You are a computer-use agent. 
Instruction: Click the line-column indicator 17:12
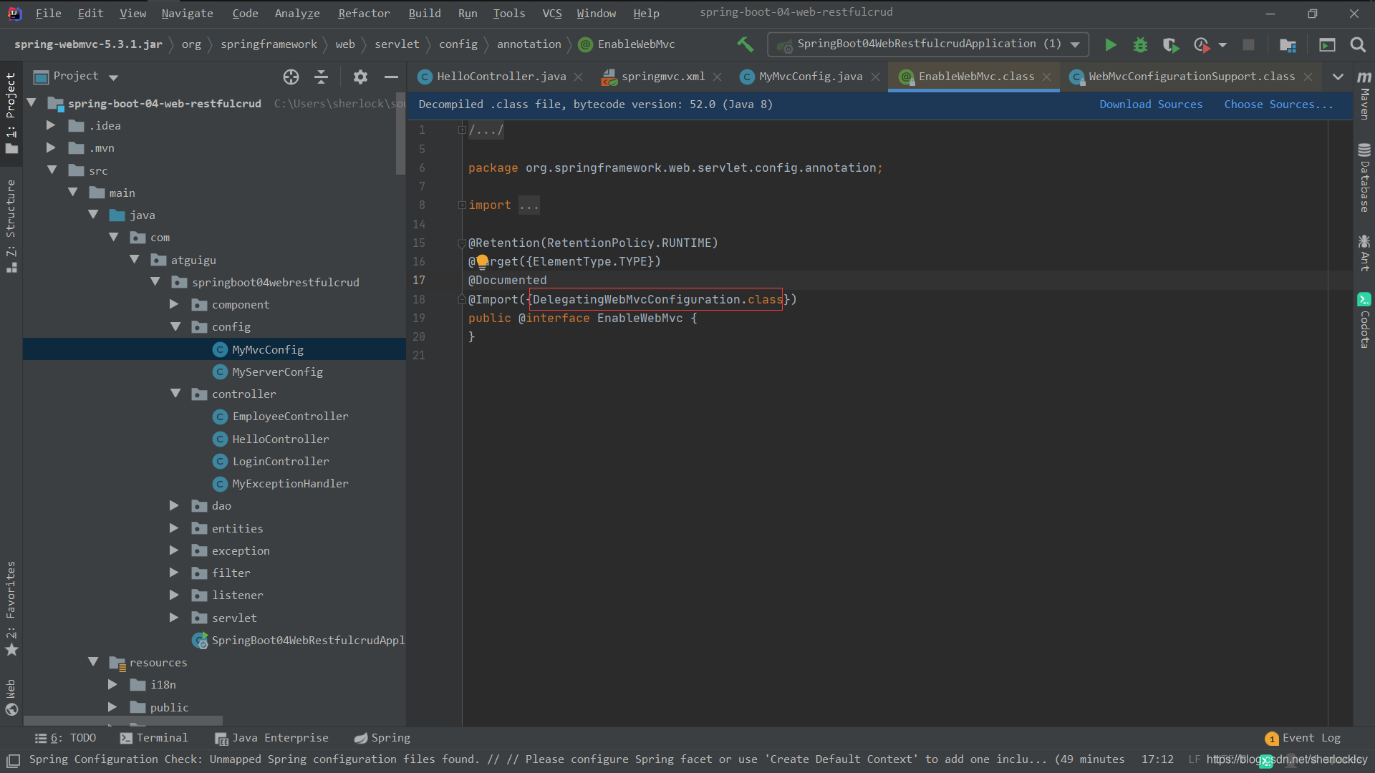click(x=1157, y=759)
